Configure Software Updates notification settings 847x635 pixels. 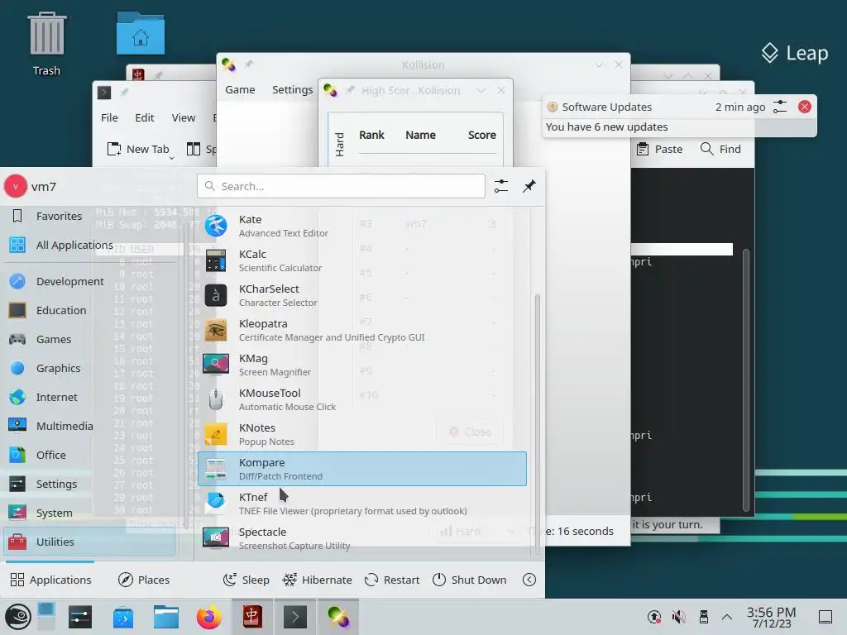(780, 107)
